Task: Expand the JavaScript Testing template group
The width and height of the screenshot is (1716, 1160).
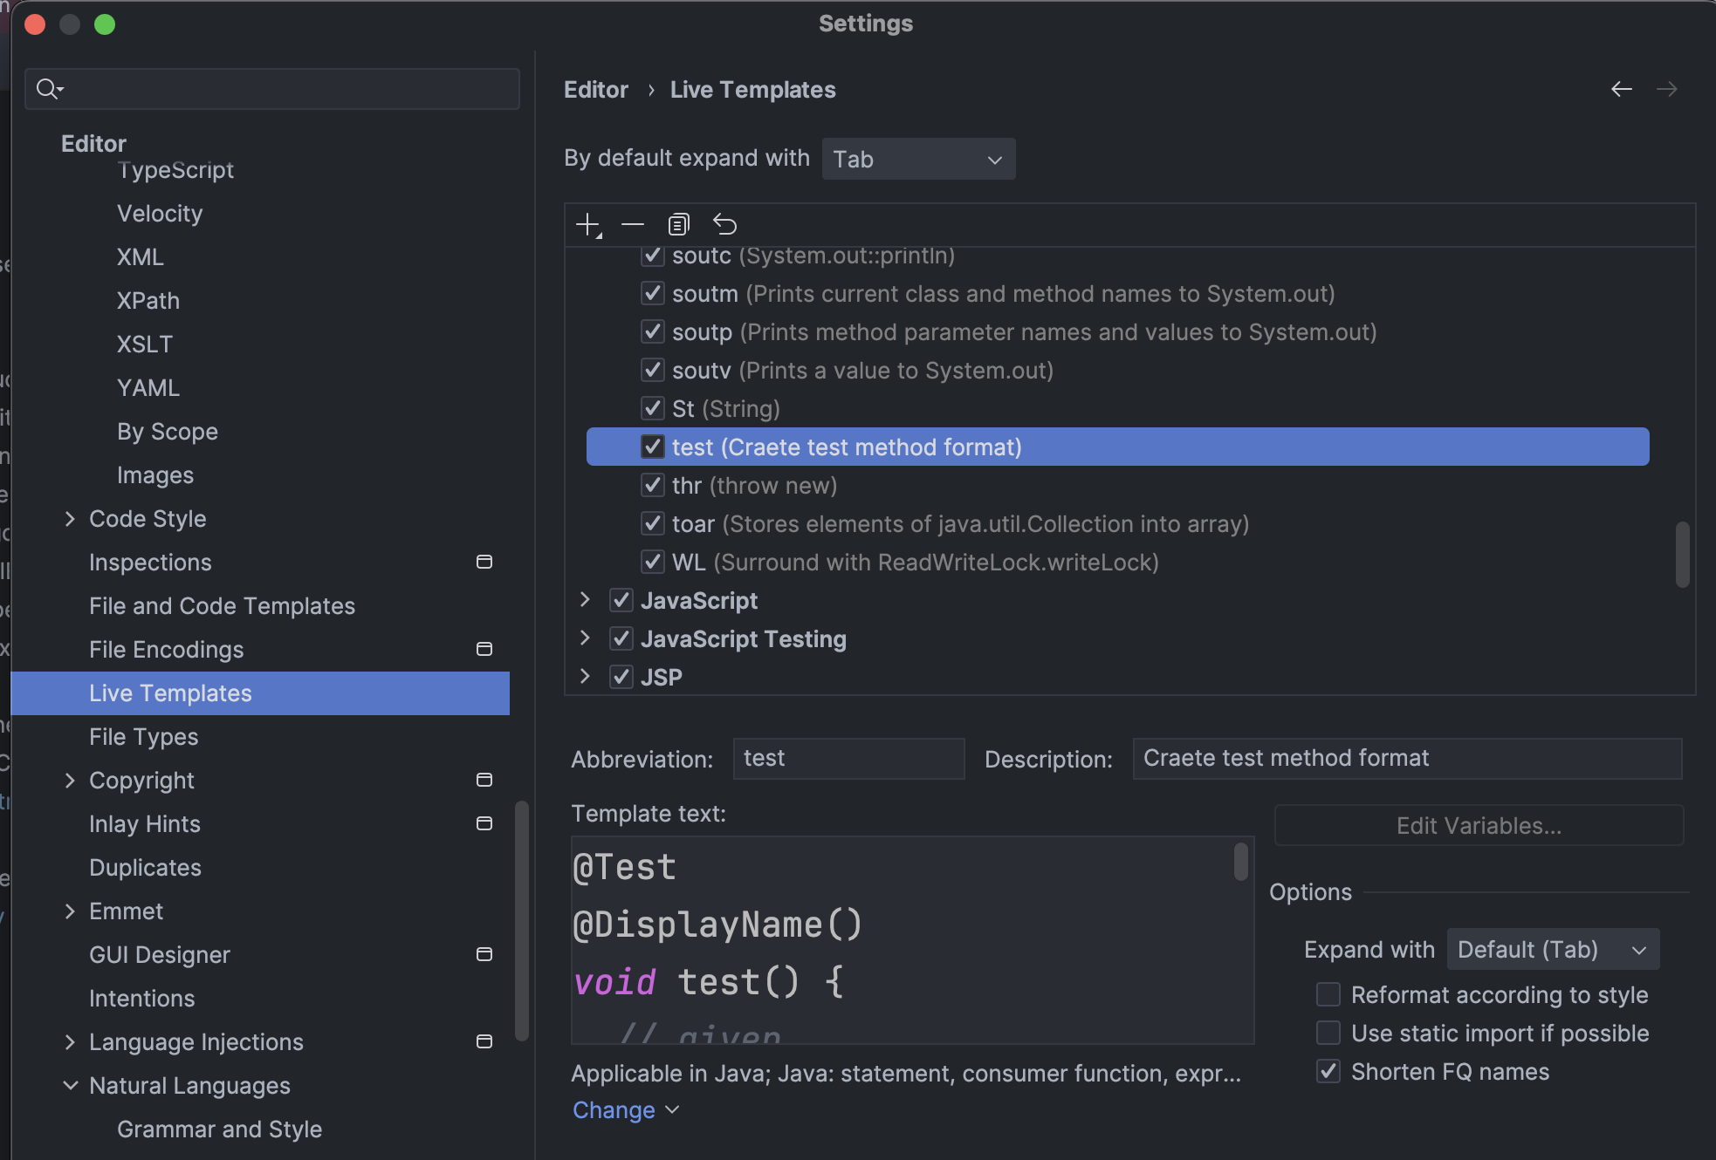Action: pyautogui.click(x=585, y=638)
